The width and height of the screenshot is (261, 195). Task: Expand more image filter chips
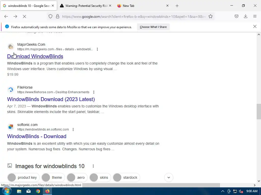(x=169, y=177)
